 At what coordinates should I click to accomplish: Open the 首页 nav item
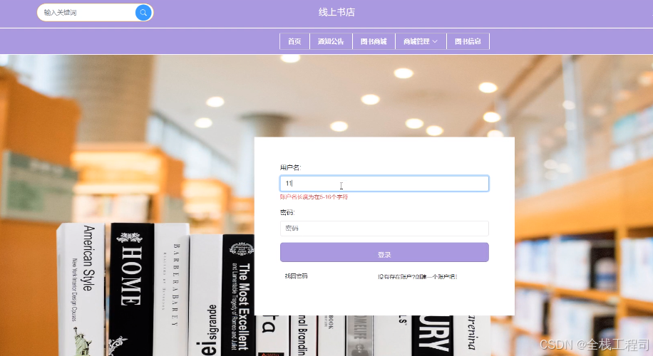[294, 41]
